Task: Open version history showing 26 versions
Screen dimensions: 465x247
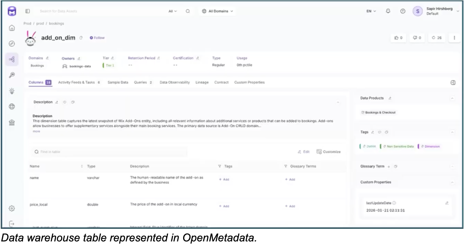Action: pos(436,38)
